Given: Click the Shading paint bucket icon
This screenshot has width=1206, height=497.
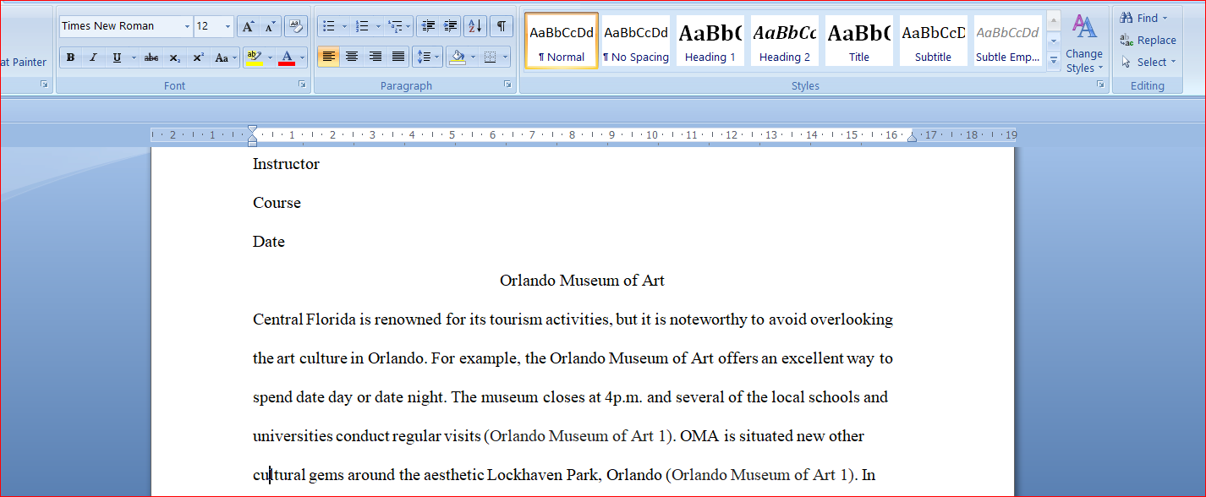Looking at the screenshot, I should click(x=458, y=57).
